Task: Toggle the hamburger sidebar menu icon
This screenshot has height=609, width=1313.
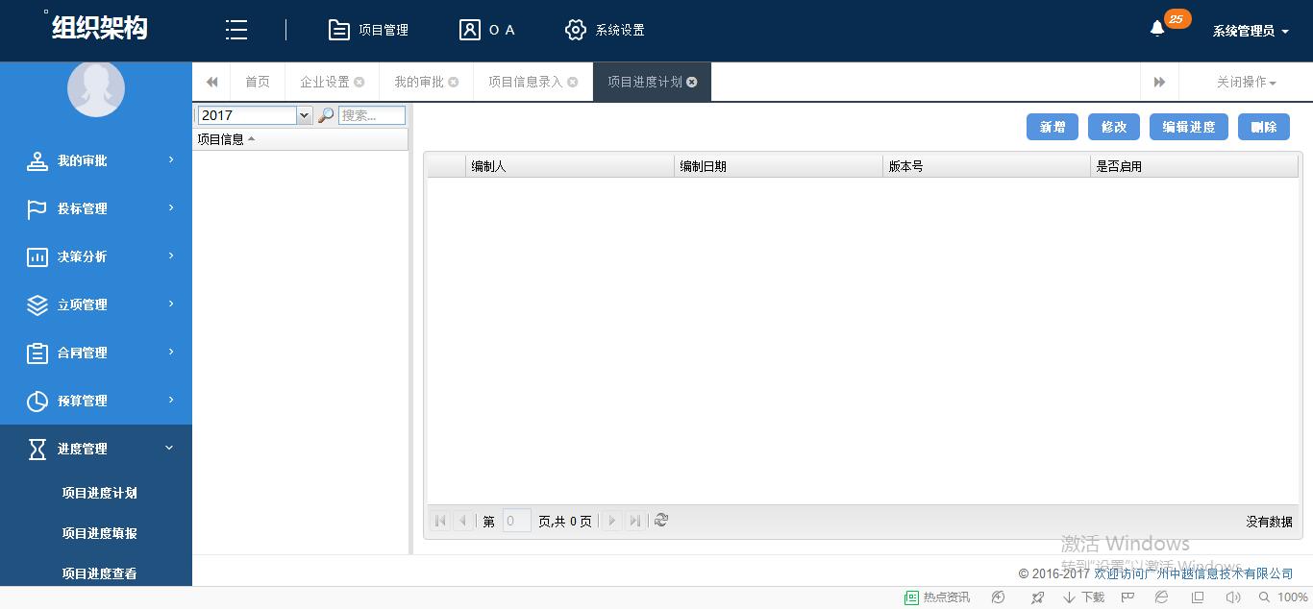Action: click(236, 30)
